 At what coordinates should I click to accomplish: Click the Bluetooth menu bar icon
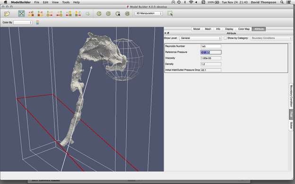pos(185,2)
